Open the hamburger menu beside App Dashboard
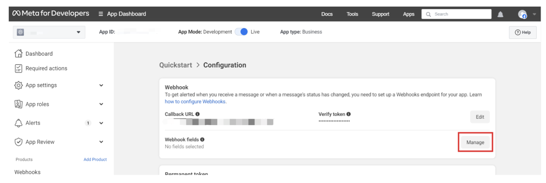Screen dimensions: 546x183 101,14
